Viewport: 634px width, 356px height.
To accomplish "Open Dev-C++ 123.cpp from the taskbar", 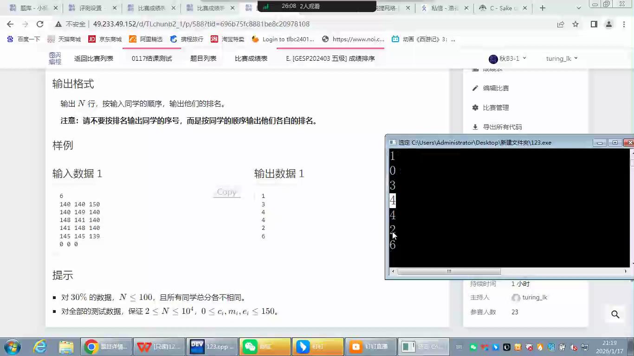I will tap(212, 347).
